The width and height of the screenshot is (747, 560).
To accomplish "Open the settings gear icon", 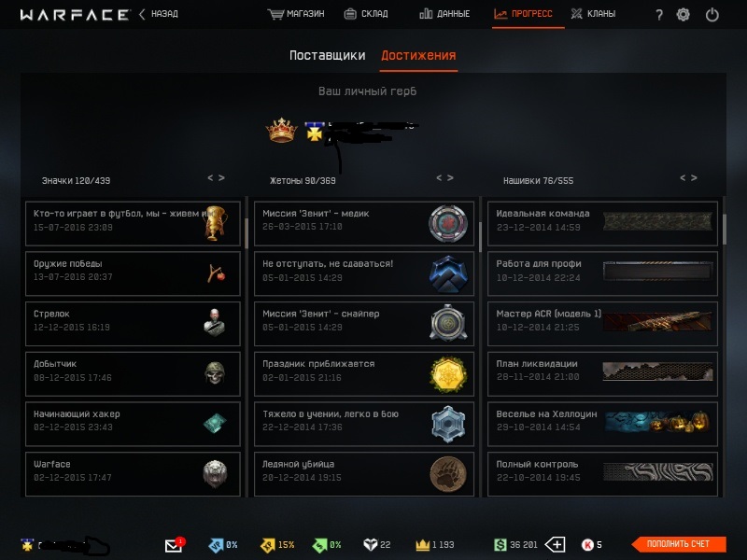I will click(683, 14).
